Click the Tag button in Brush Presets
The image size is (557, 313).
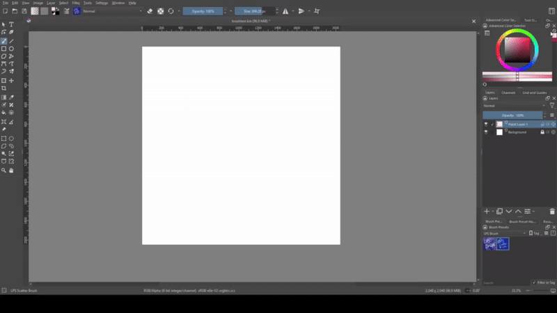click(x=536, y=233)
